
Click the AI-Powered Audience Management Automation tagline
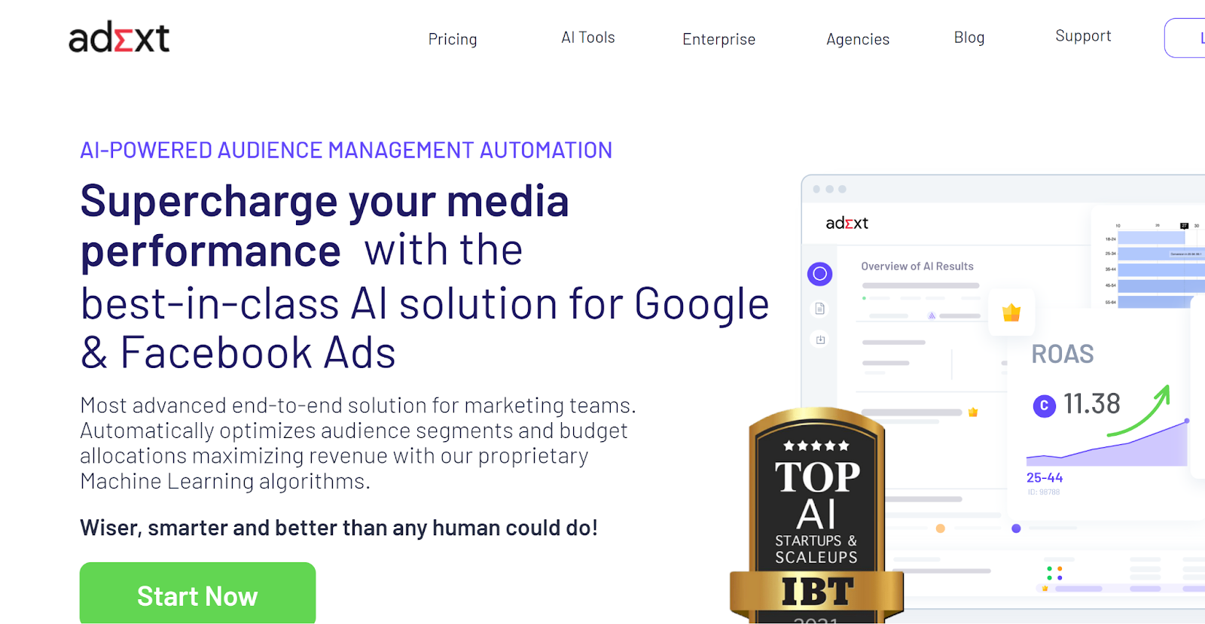point(346,151)
